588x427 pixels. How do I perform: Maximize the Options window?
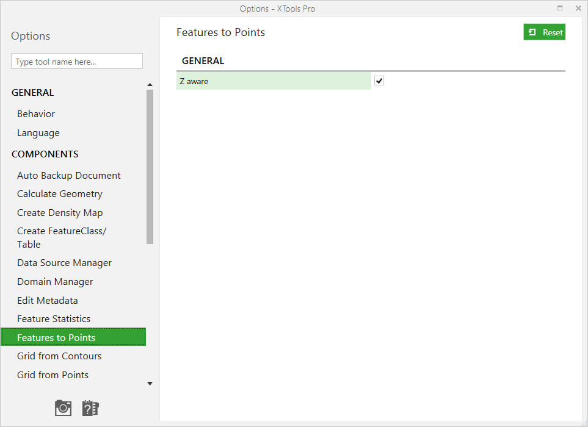(x=560, y=9)
